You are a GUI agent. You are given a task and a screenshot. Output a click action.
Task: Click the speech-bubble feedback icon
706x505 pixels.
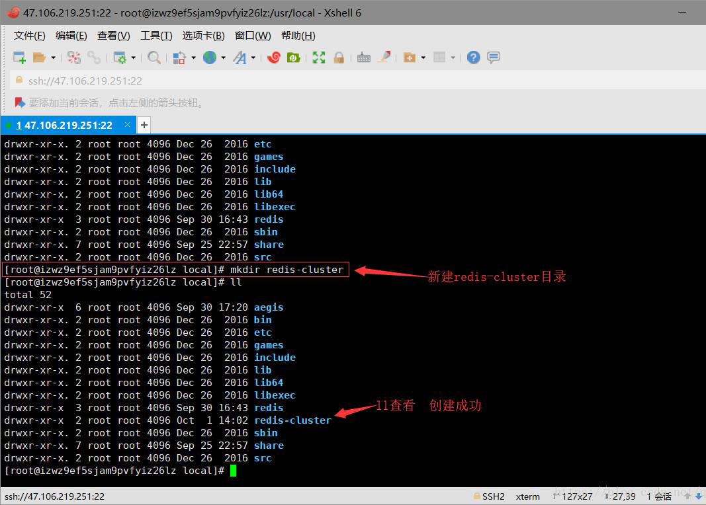point(494,58)
